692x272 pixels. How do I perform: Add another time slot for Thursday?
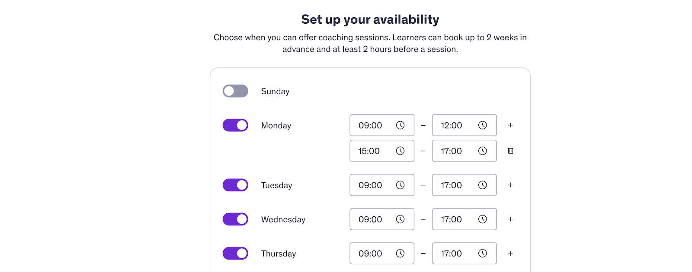pyautogui.click(x=510, y=253)
